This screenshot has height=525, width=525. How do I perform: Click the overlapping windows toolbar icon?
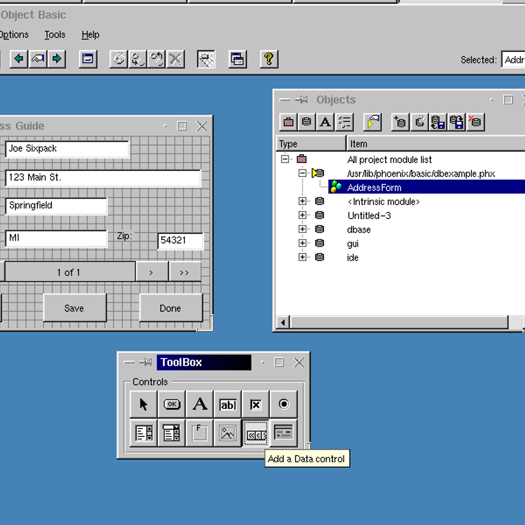pos(238,59)
